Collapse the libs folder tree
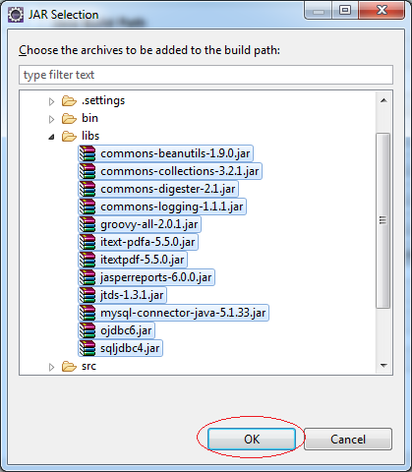The image size is (412, 472). [x=51, y=137]
